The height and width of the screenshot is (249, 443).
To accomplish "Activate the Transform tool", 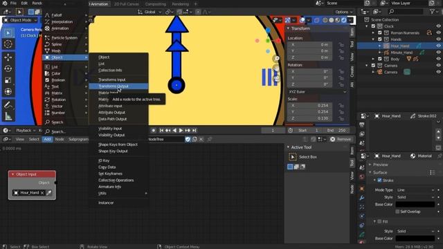I will (x=8, y=91).
